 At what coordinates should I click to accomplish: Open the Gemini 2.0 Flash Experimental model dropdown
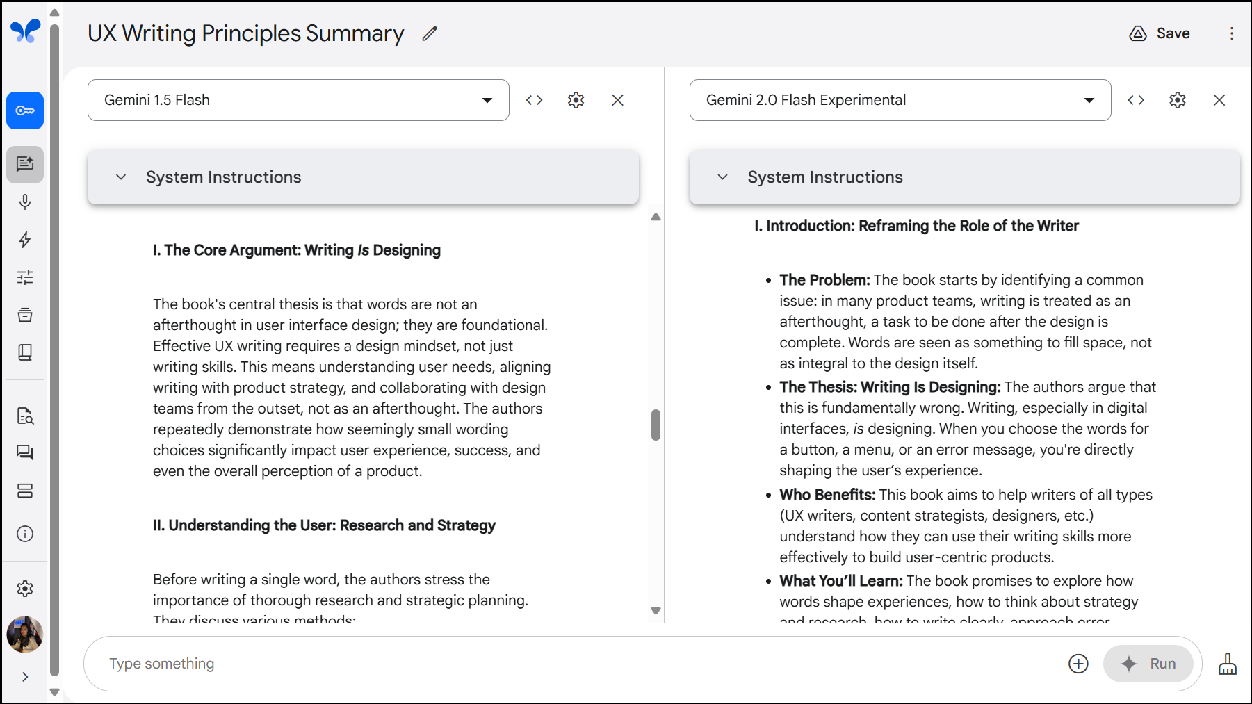coord(900,100)
